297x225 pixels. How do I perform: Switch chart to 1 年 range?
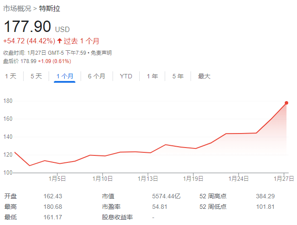click(x=152, y=76)
